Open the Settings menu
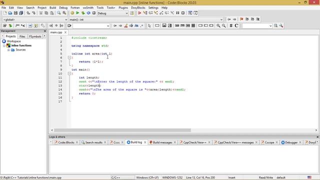320x180 pixels. [x=153, y=8]
